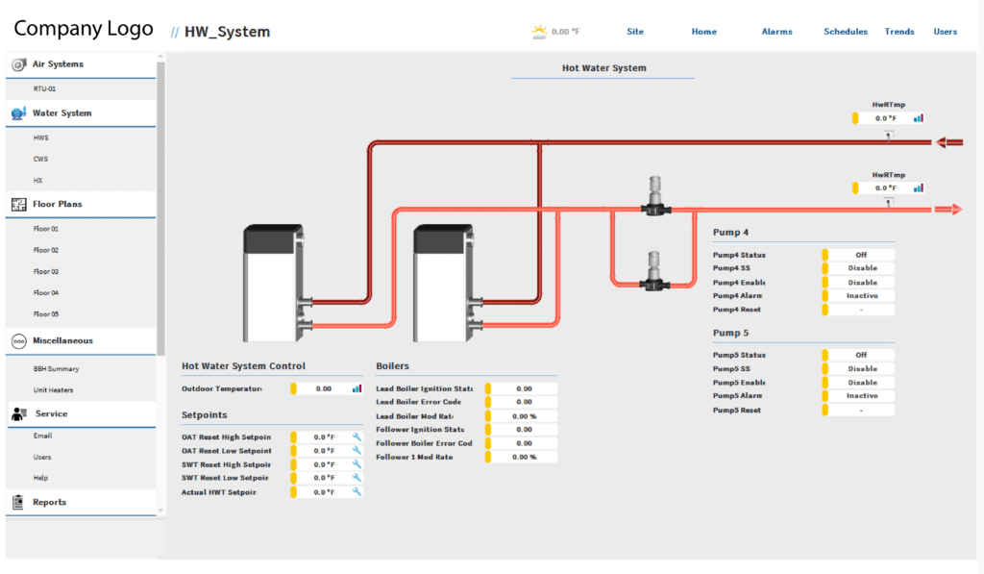984x574 pixels.
Task: Click sidebar scrollbar down arrow
Action: [x=160, y=511]
